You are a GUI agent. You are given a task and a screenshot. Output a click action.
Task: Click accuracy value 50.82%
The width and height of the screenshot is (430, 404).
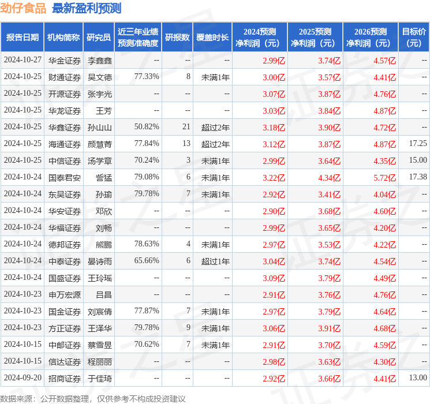tap(147, 127)
